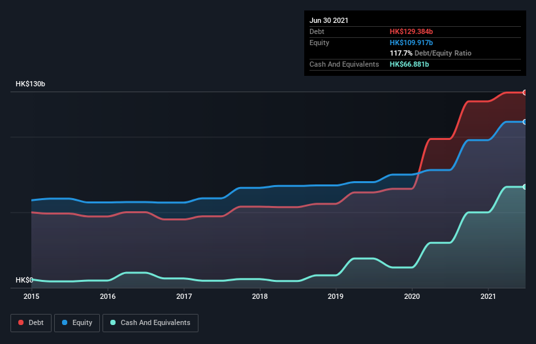This screenshot has width=536, height=344.
Task: Click the 2021 x-axis label
Action: click(x=488, y=296)
